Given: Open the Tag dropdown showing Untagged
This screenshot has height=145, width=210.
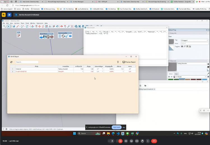Looking at the screenshot, I should pos(194,40).
